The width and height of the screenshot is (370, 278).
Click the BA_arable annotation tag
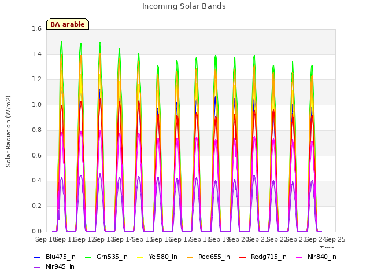pos(68,24)
